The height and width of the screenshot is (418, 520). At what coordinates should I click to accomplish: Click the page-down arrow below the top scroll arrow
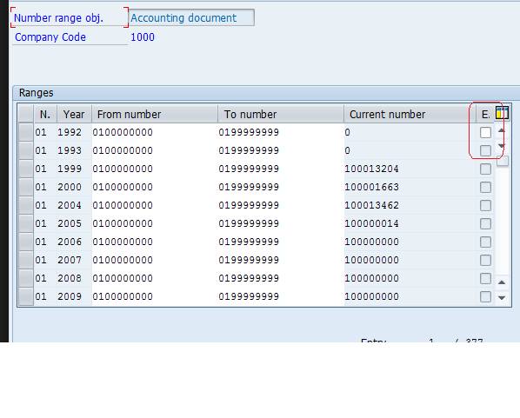pos(502,146)
